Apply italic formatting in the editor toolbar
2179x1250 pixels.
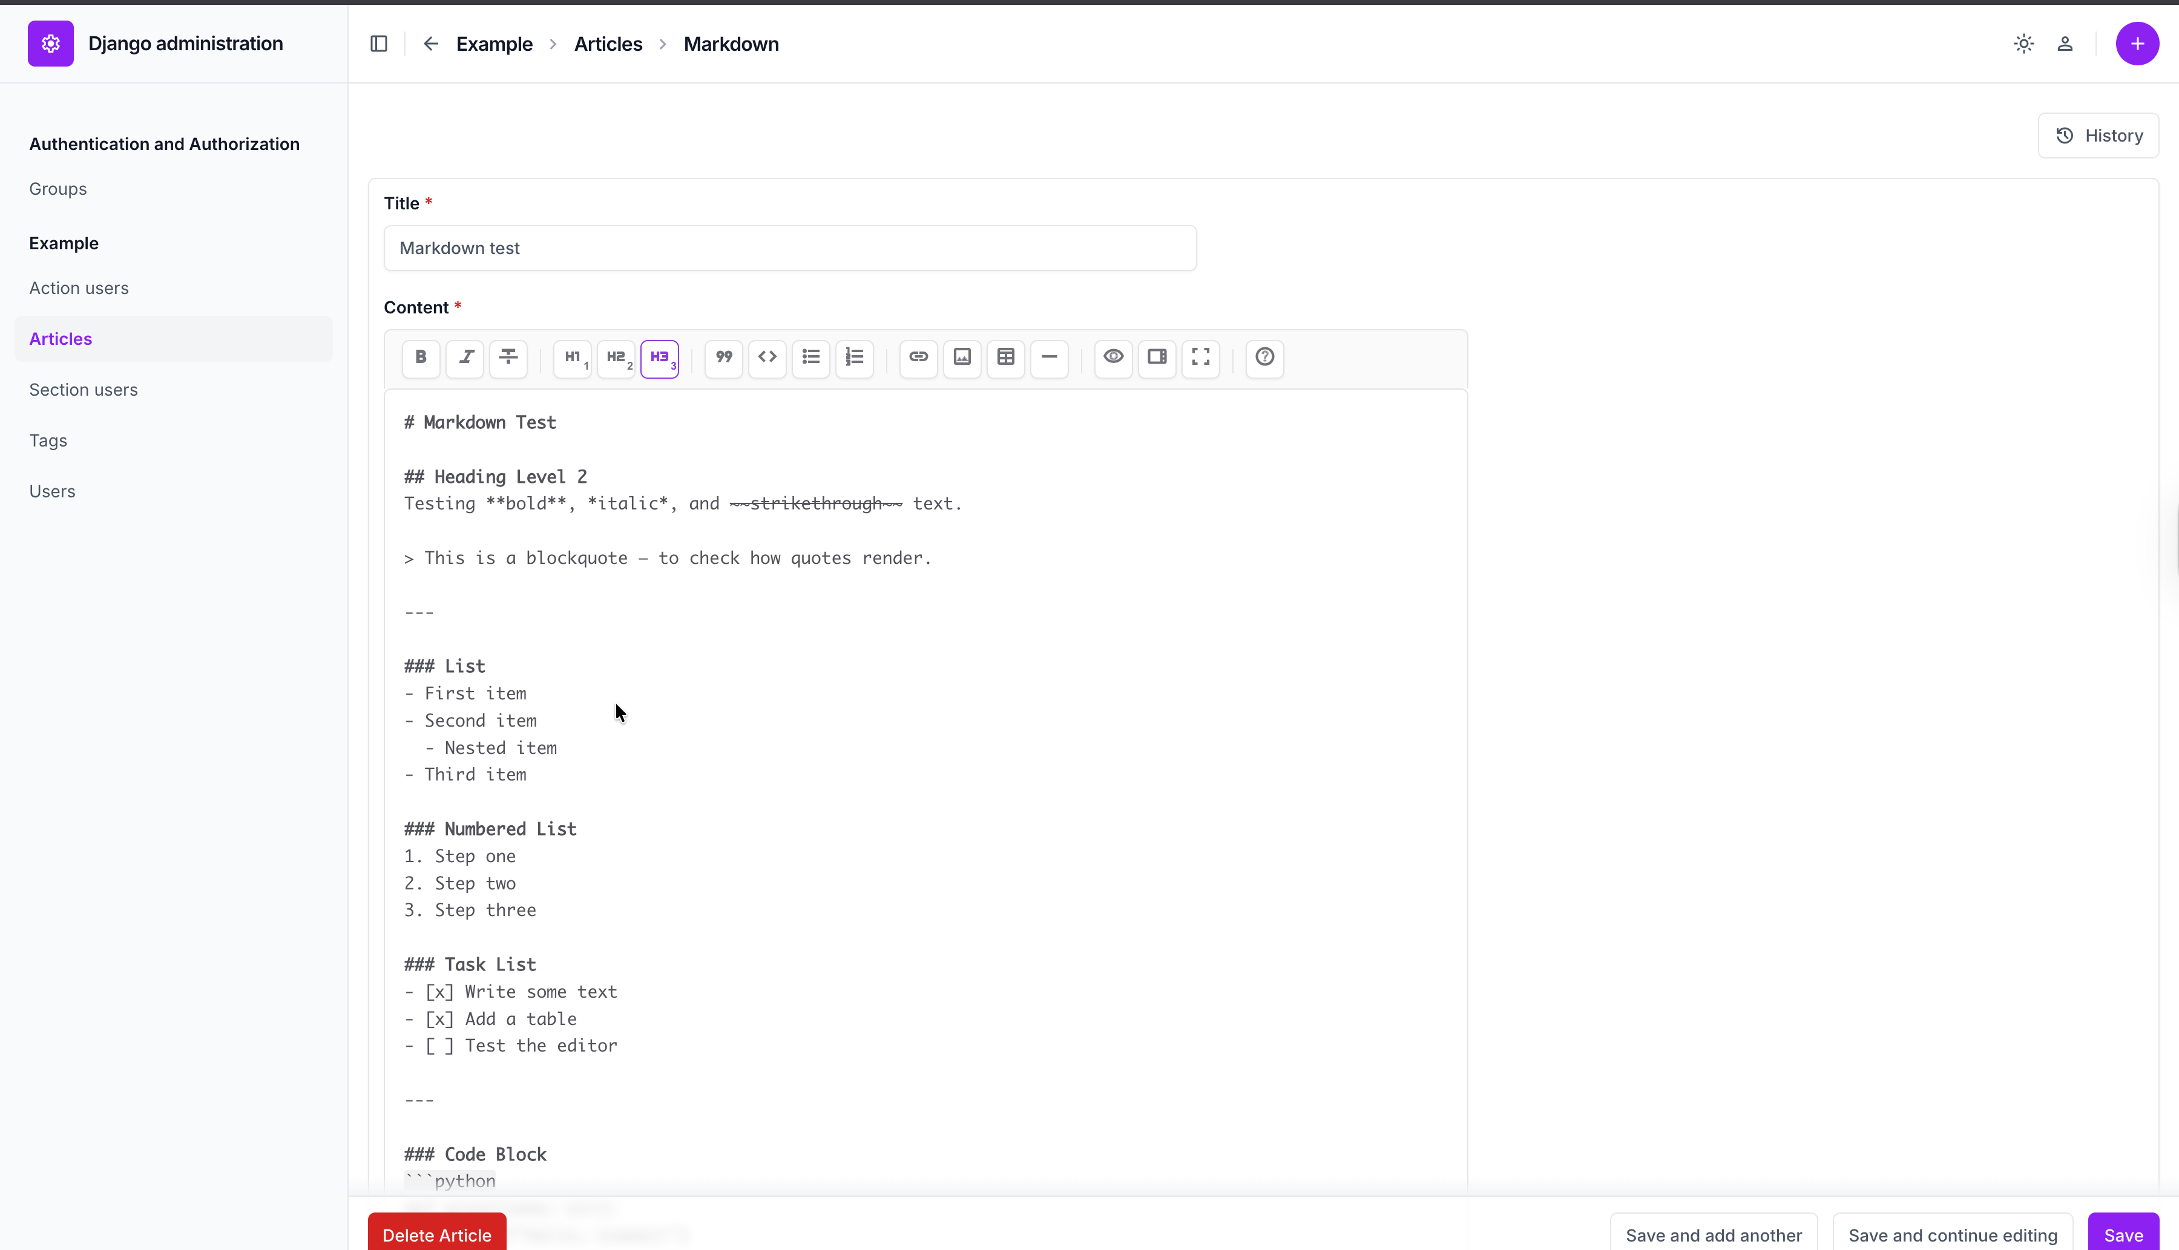(x=465, y=358)
